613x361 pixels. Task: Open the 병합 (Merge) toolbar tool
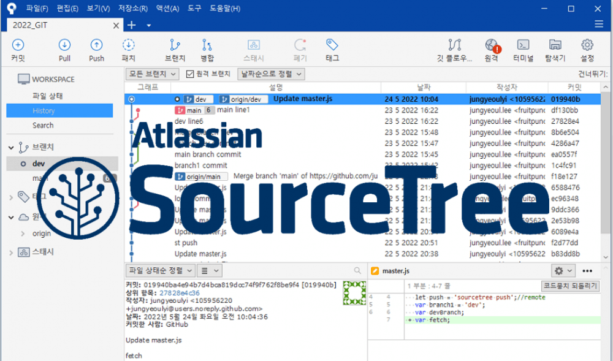(x=207, y=45)
